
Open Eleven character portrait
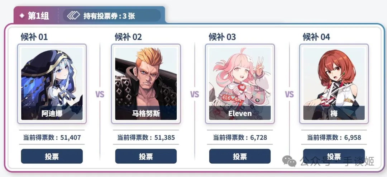pyautogui.click(x=240, y=84)
